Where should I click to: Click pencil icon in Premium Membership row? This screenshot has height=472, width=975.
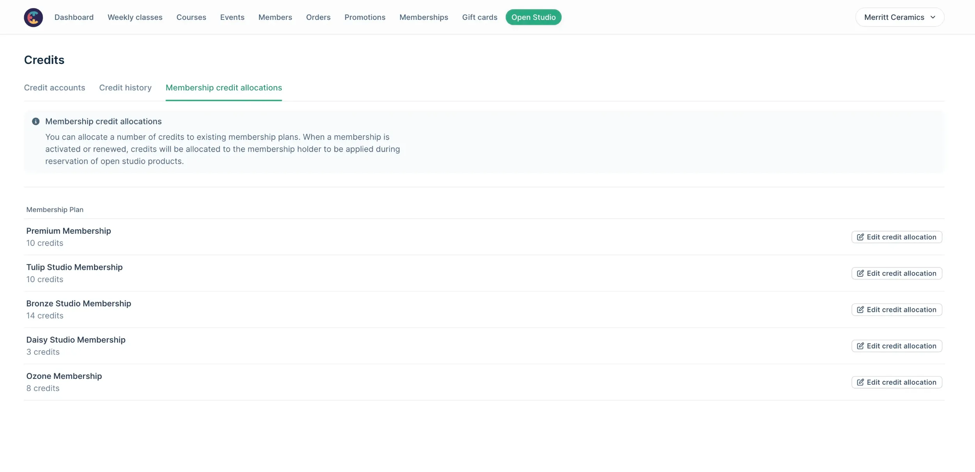860,237
